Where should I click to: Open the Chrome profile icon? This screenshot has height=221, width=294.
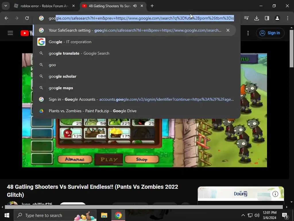(x=277, y=18)
